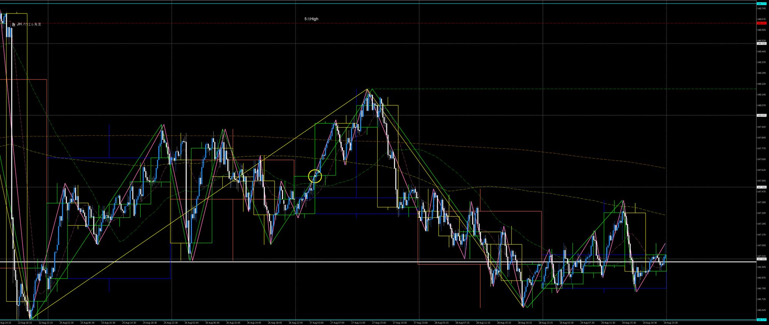Click the 29 Aug 03:30 time label
Image resolution: width=769 pixels, height=325 pixels.
click(566, 323)
